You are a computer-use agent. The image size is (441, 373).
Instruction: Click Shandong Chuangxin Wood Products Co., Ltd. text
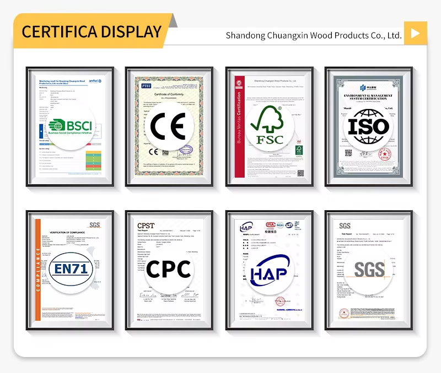click(x=314, y=36)
